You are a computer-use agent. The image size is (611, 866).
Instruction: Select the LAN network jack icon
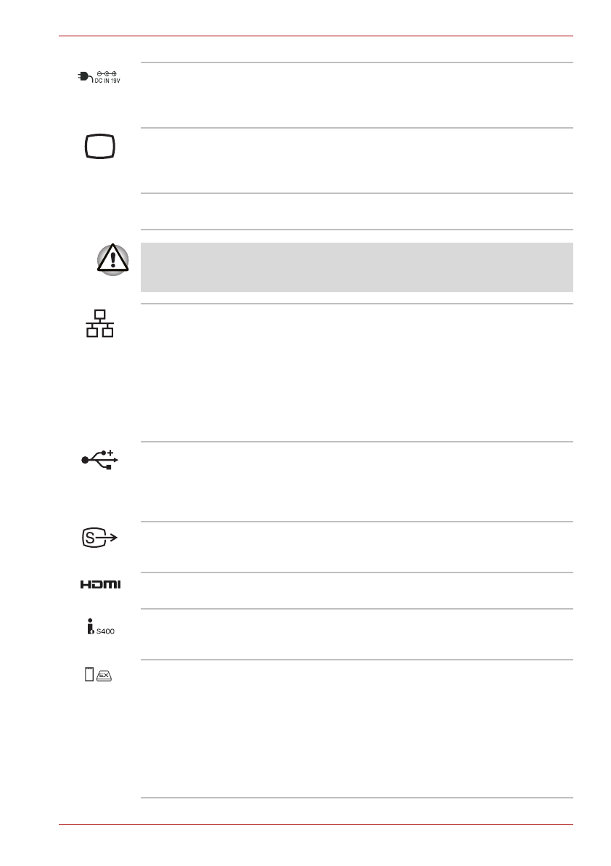point(100,324)
